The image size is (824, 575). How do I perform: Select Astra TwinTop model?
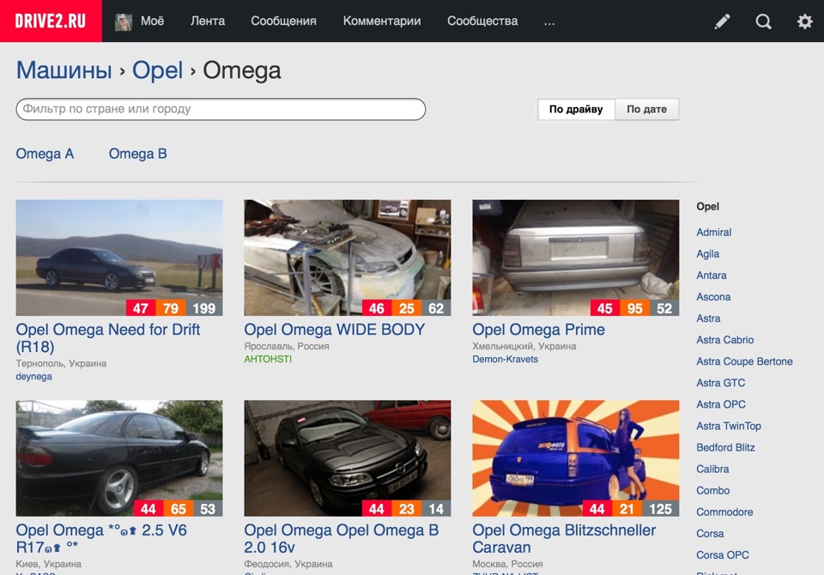[729, 427]
